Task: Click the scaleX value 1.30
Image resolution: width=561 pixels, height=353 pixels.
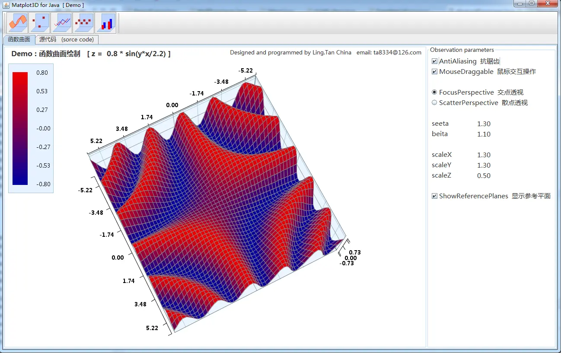Action: click(x=484, y=155)
